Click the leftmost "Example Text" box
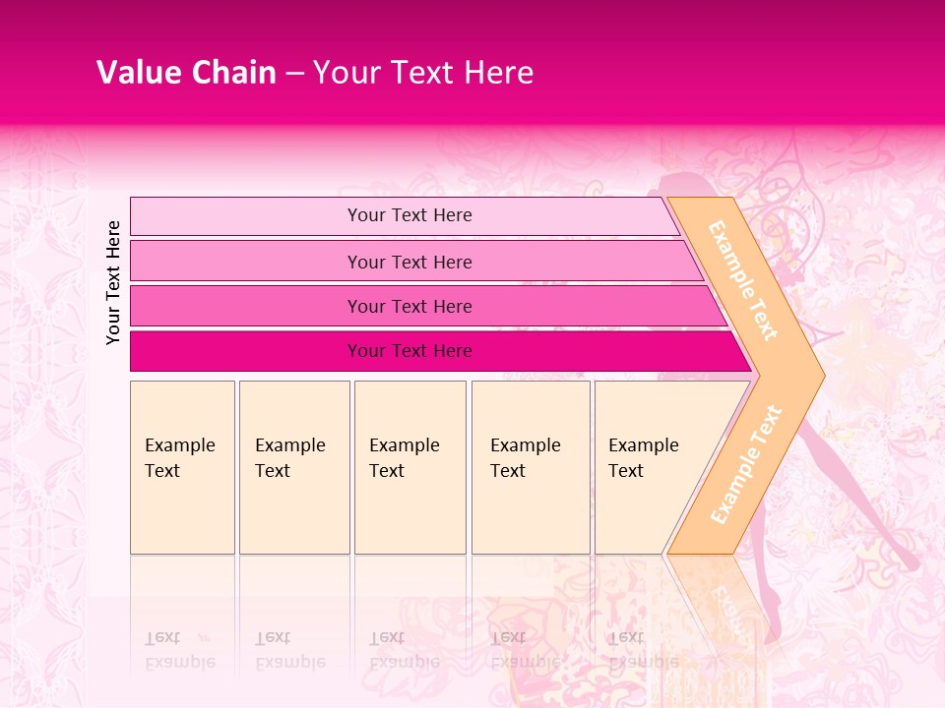The image size is (945, 708). click(x=182, y=466)
